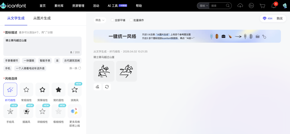Open the 素材库 menu
The height and width of the screenshot is (134, 290).
(59, 6)
